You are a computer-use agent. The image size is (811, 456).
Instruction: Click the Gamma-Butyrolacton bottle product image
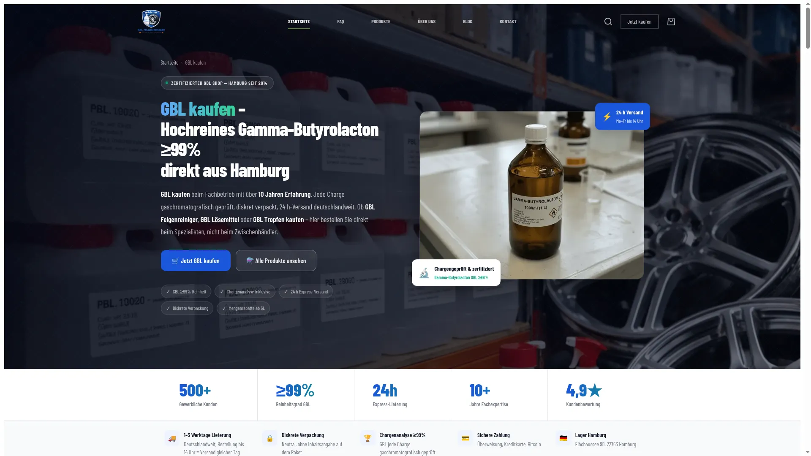tap(532, 195)
